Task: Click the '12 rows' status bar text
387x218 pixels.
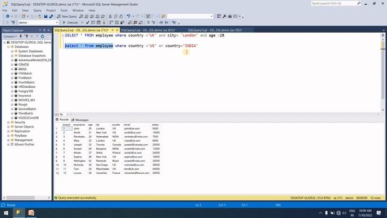Action: 376,198
